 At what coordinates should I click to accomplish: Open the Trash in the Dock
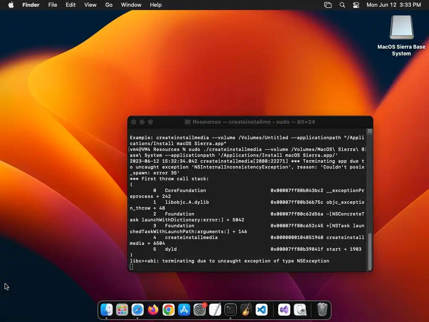(x=322, y=310)
